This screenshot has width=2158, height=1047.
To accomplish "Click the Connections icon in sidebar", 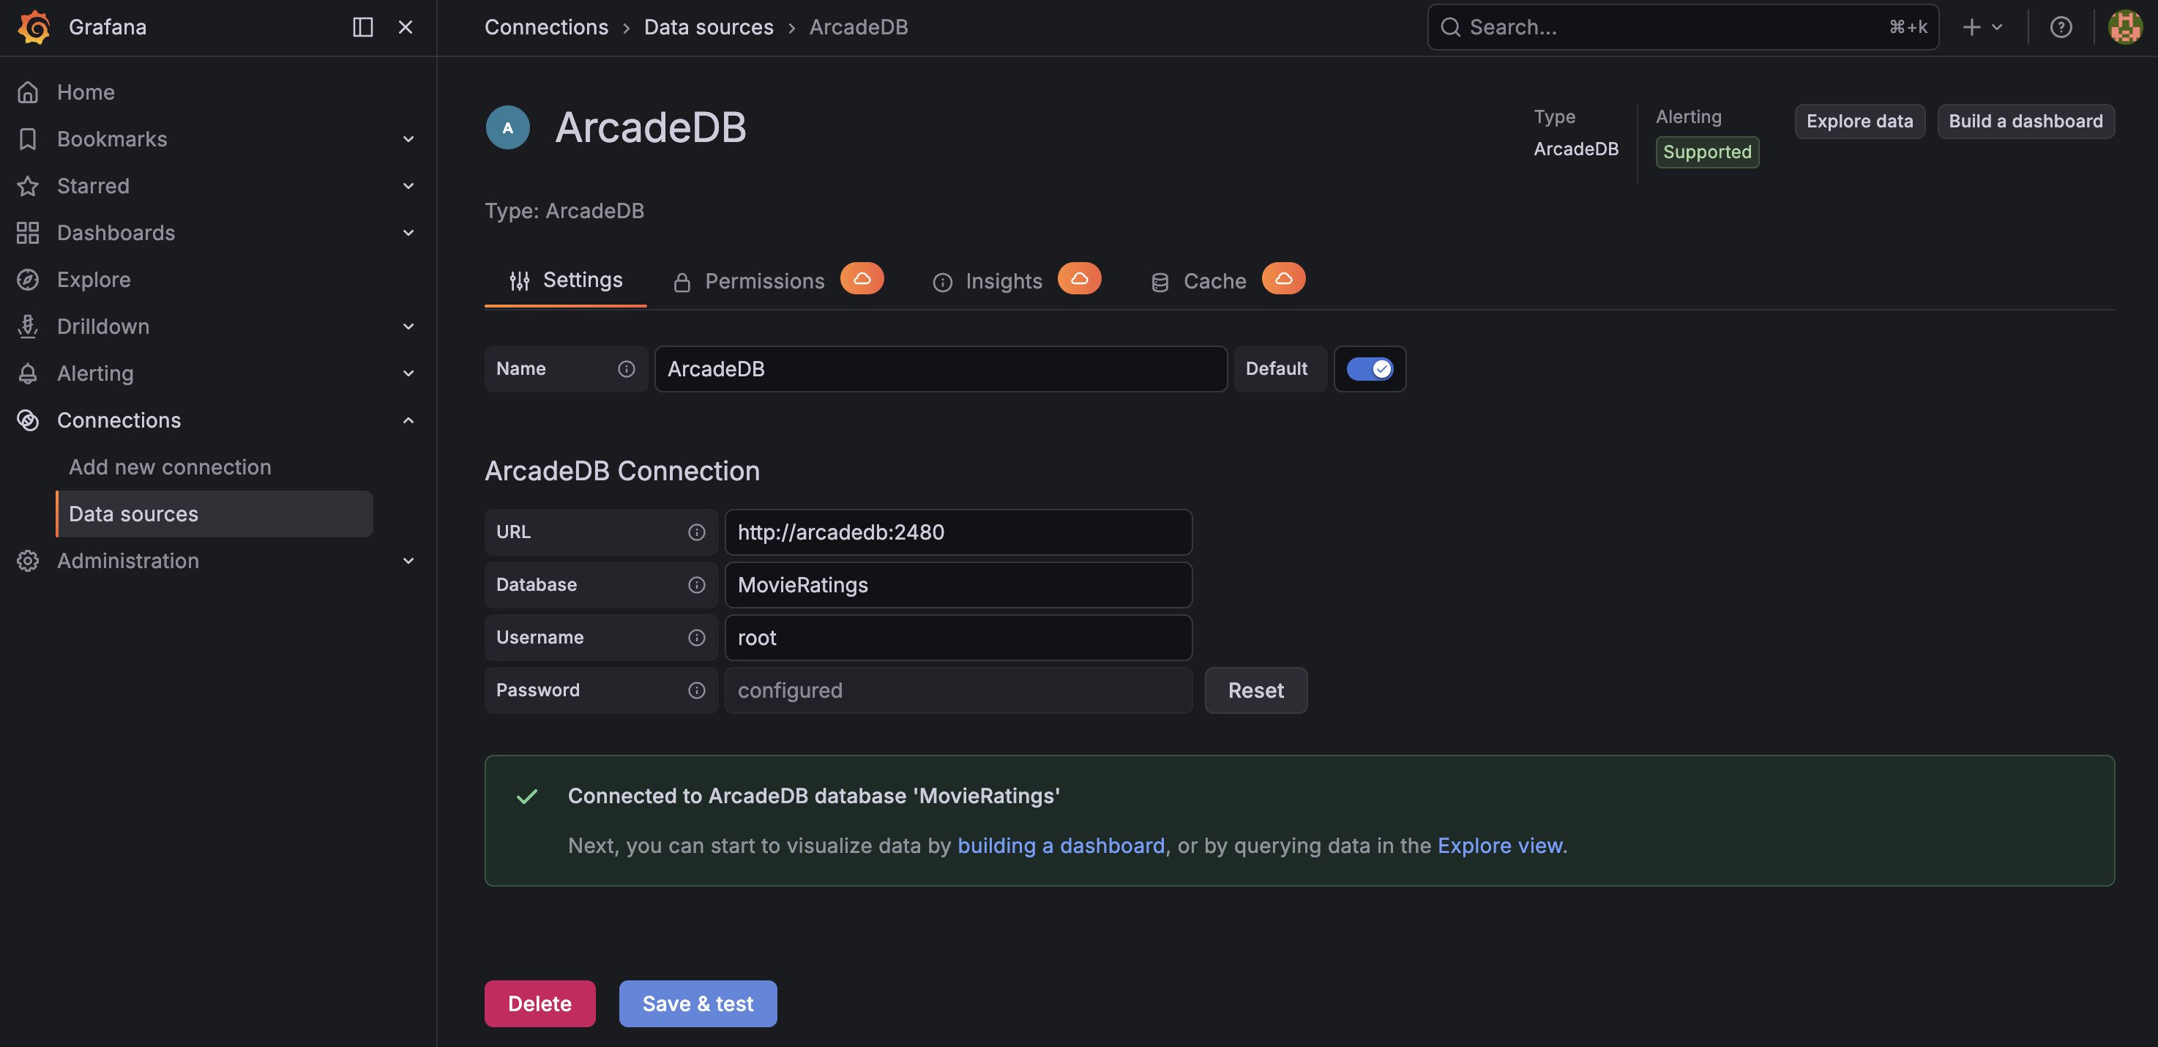I will [x=29, y=420].
